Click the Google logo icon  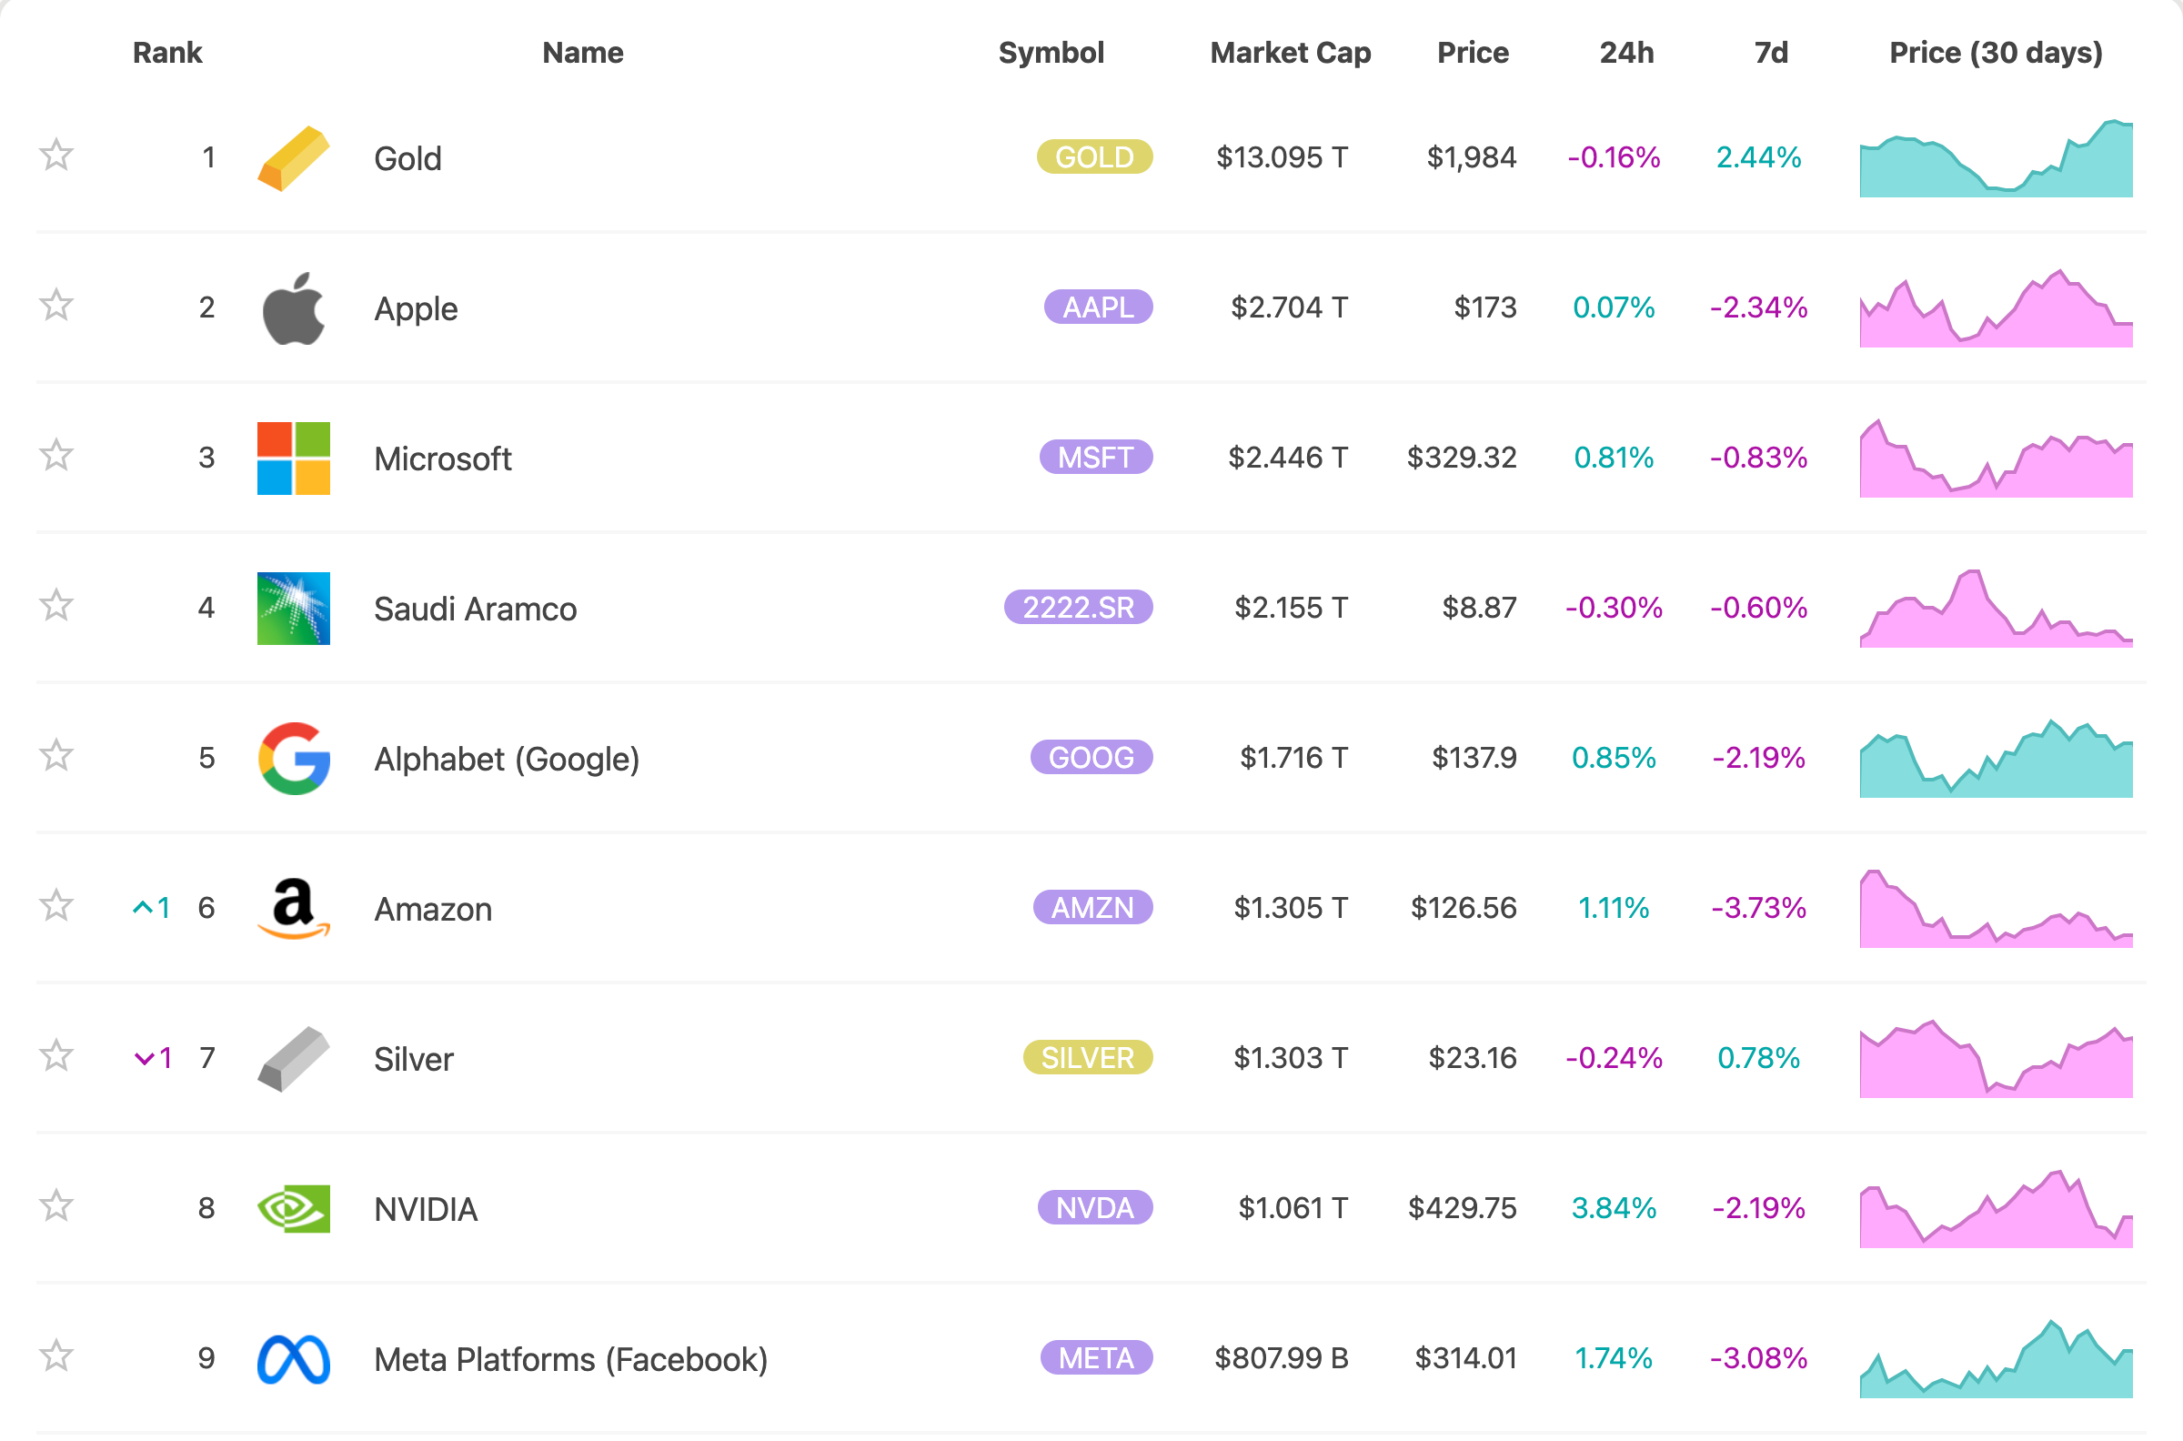pos(293,758)
